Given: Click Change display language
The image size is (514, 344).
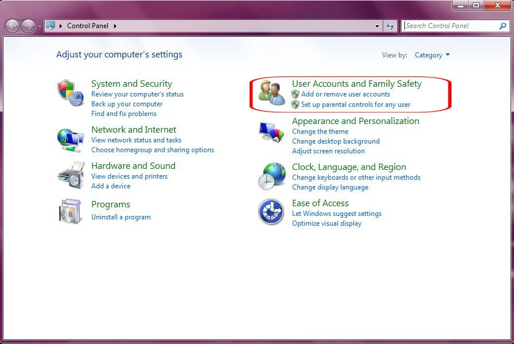Looking at the screenshot, I should [330, 187].
